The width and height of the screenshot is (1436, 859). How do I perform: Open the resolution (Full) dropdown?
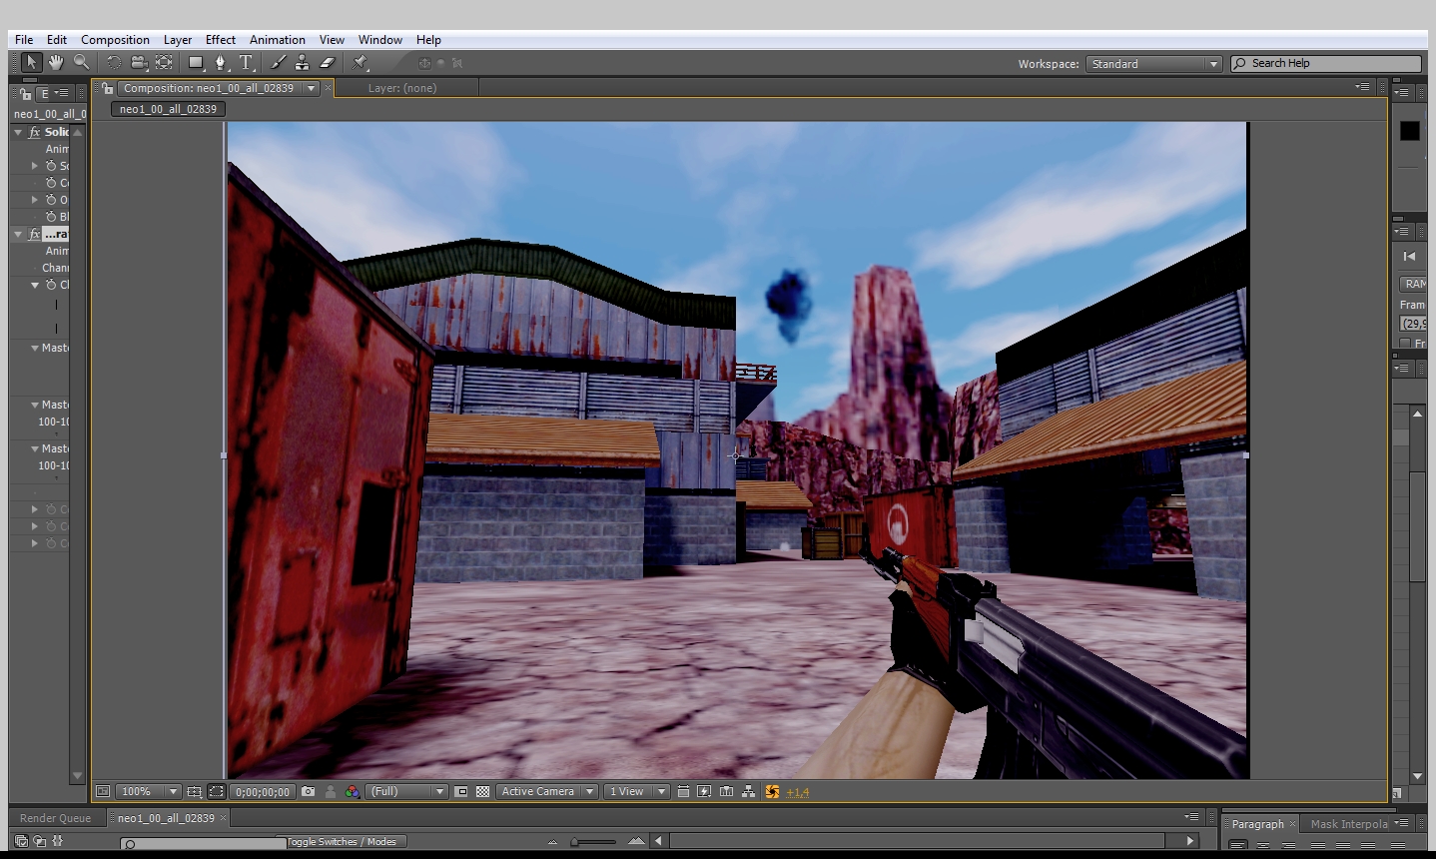[406, 791]
